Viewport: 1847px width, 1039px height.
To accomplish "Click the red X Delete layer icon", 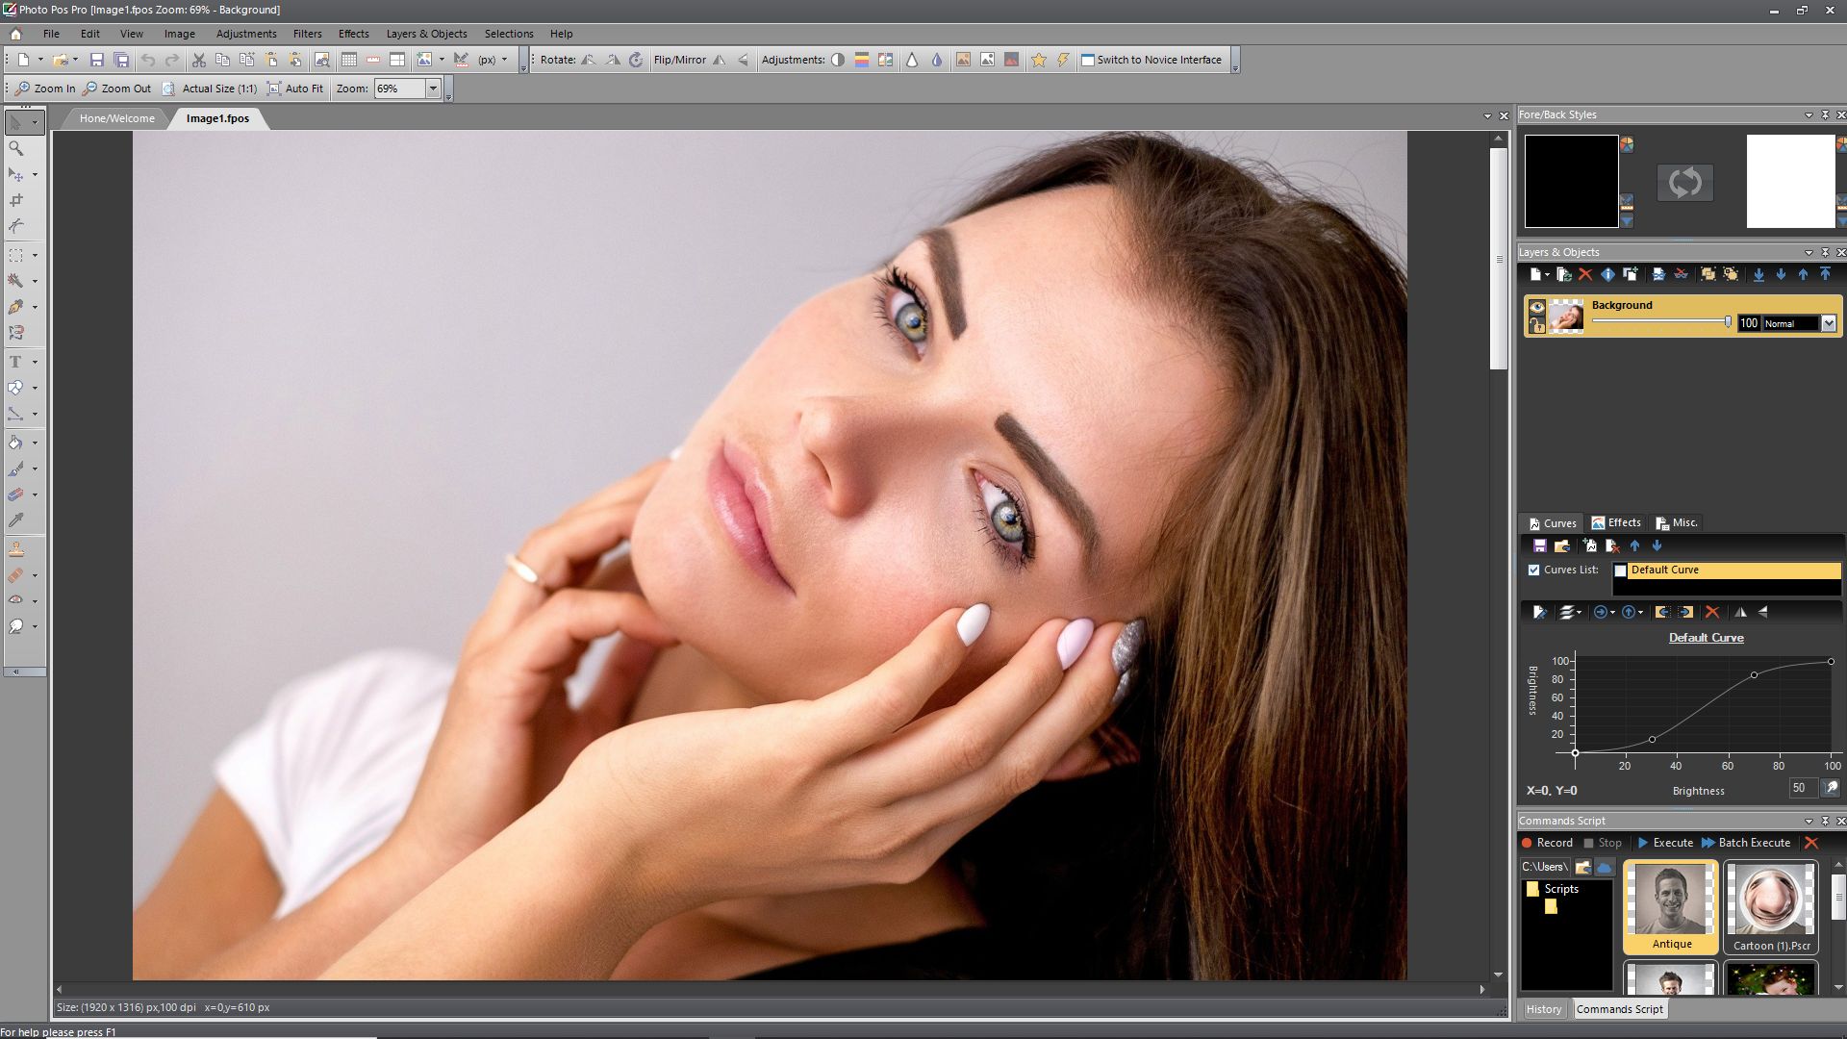I will click(x=1585, y=274).
